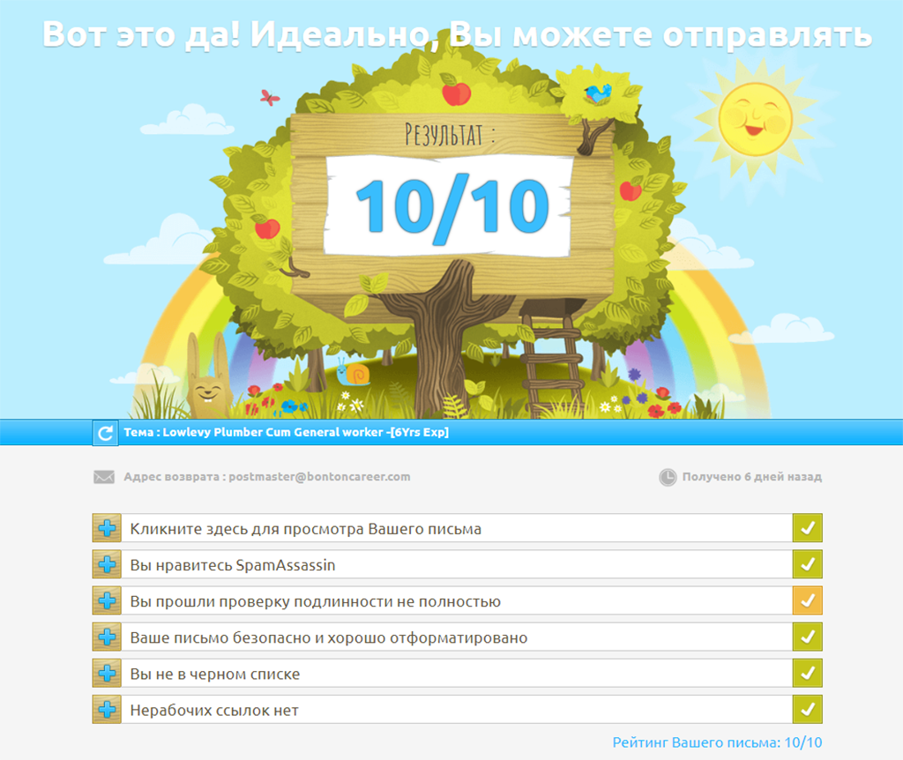Expand 'Ваше письмо безопасно и хорошо отформатировано'
This screenshot has width=903, height=760.
tap(106, 636)
